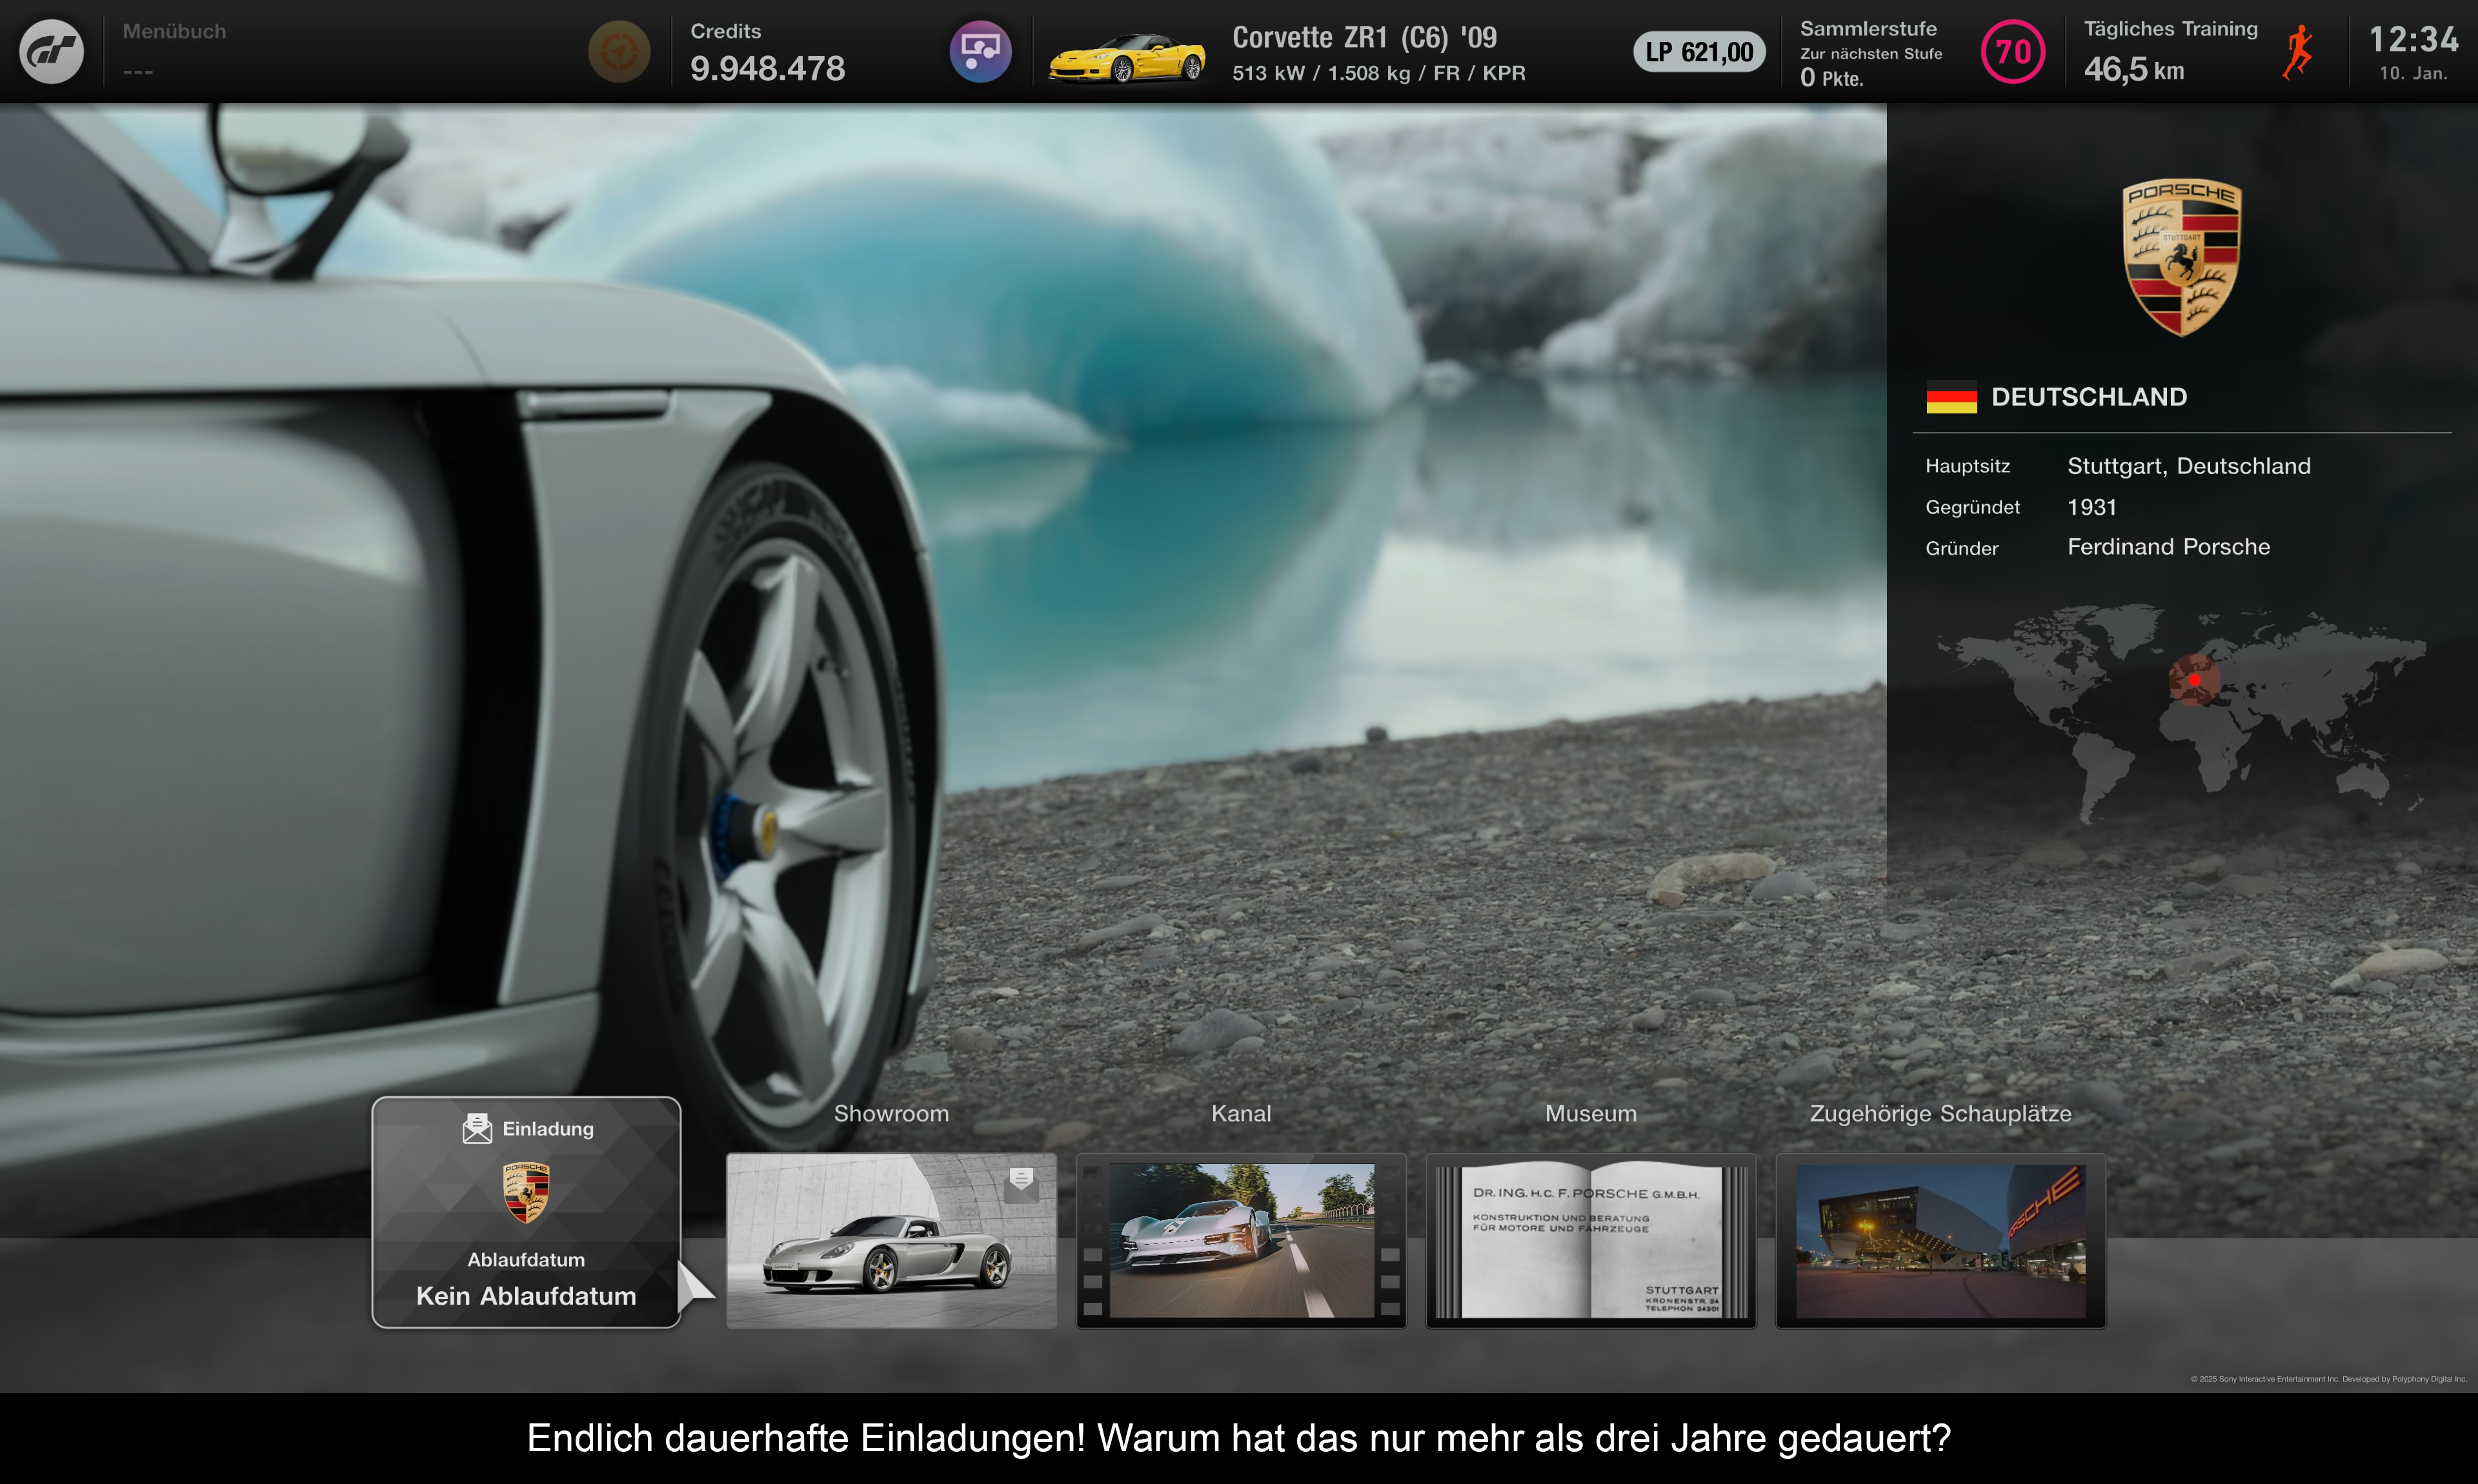The height and width of the screenshot is (1484, 2478).
Task: Click the Gran Turismo logo icon
Action: click(x=51, y=51)
